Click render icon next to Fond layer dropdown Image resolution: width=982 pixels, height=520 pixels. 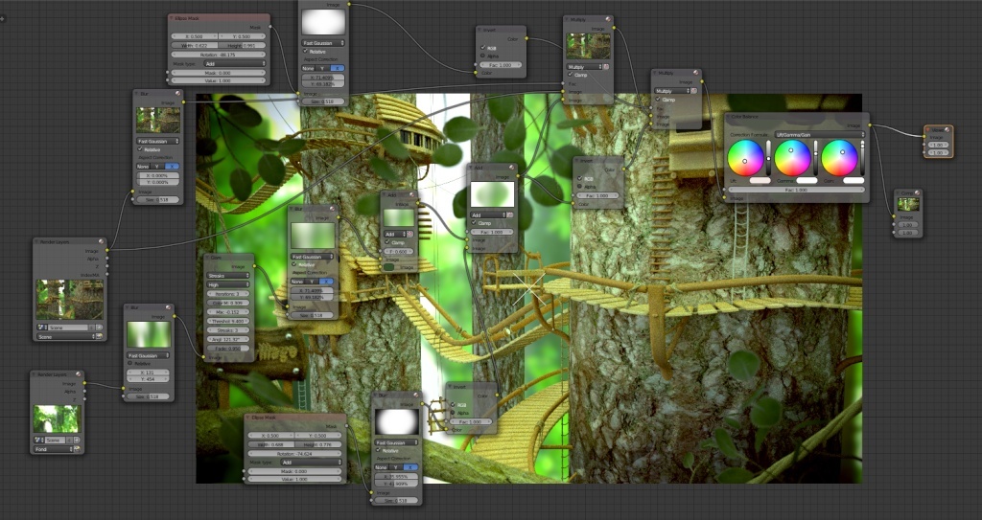[x=77, y=449]
